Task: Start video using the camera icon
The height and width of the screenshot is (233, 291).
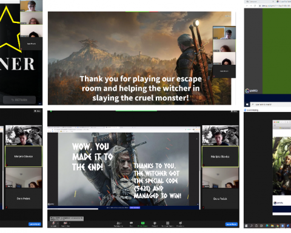Action: tap(65, 223)
